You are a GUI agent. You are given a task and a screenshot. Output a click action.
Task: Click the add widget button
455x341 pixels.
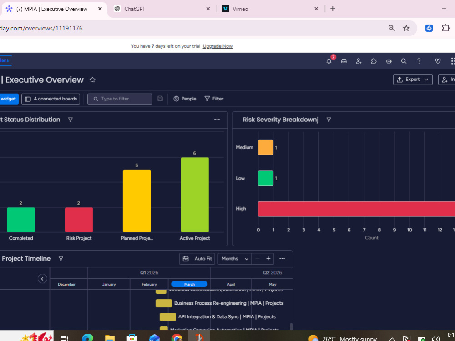9,99
